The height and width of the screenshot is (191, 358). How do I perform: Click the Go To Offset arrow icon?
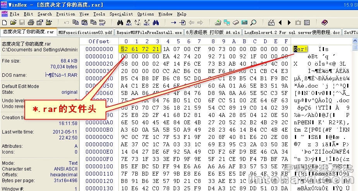click(173, 22)
